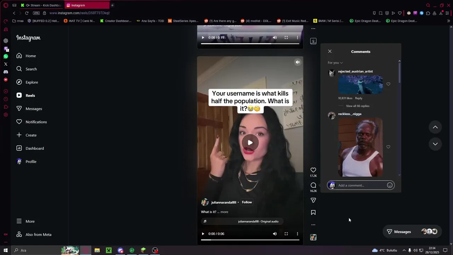
Task: Click comment bubble icon showing 16.2K
Action: [x=313, y=185]
